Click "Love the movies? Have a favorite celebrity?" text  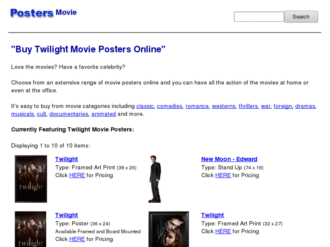[68, 67]
